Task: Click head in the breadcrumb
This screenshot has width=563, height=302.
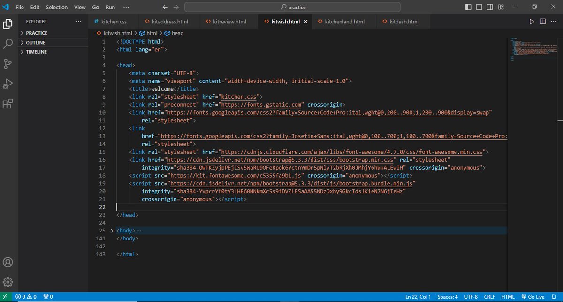Action: [x=177, y=33]
